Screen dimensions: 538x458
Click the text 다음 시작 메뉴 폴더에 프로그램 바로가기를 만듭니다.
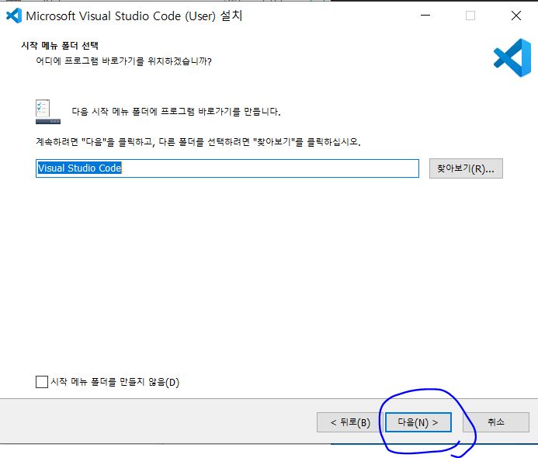point(176,112)
